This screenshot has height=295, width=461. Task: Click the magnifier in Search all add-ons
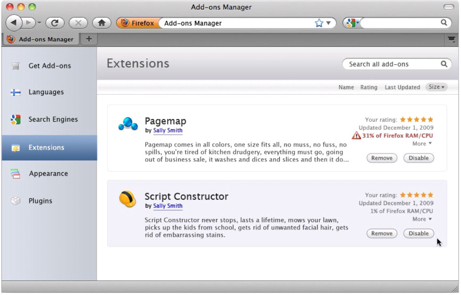(x=444, y=64)
